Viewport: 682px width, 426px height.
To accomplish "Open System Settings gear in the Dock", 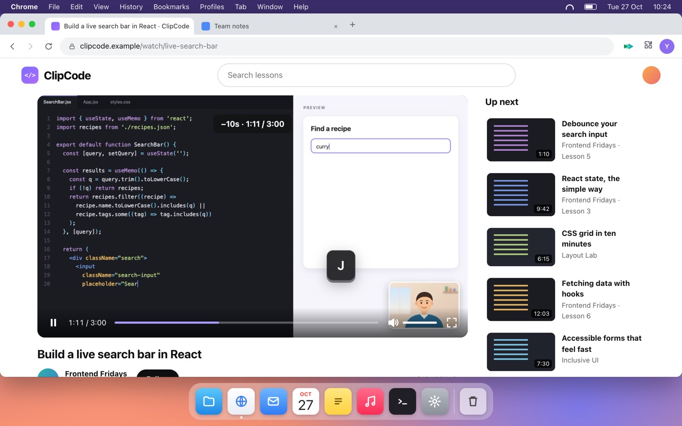I will tap(435, 402).
